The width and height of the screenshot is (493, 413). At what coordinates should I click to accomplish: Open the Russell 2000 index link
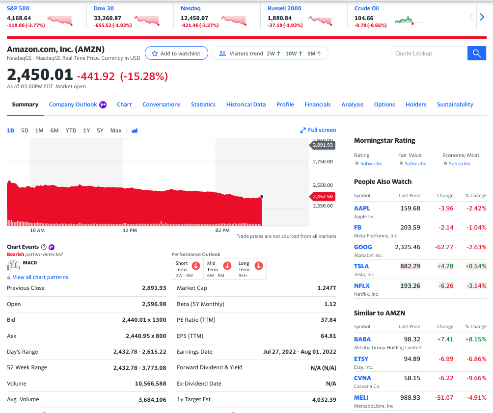(x=284, y=8)
